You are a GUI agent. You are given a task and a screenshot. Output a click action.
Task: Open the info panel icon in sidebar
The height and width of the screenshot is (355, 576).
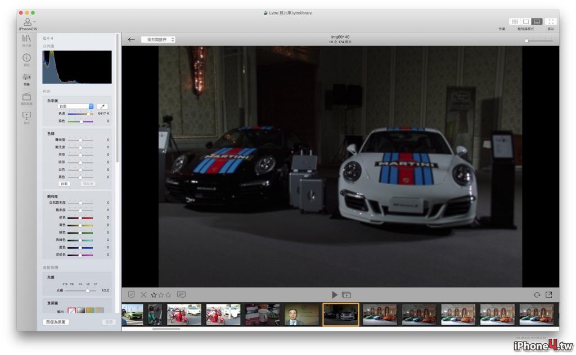26,58
